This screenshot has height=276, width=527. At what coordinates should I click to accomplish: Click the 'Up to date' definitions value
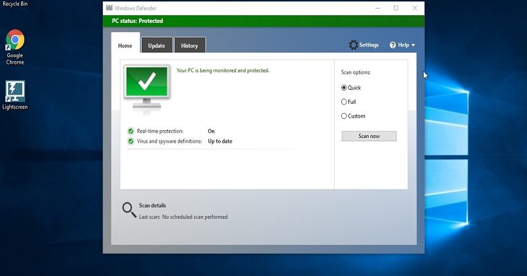tap(220, 141)
